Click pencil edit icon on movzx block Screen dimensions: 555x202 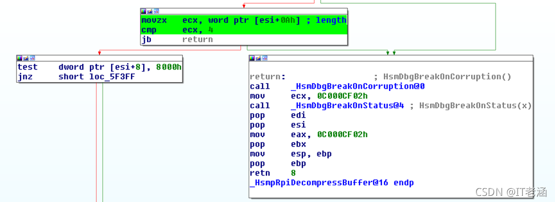pos(150,11)
